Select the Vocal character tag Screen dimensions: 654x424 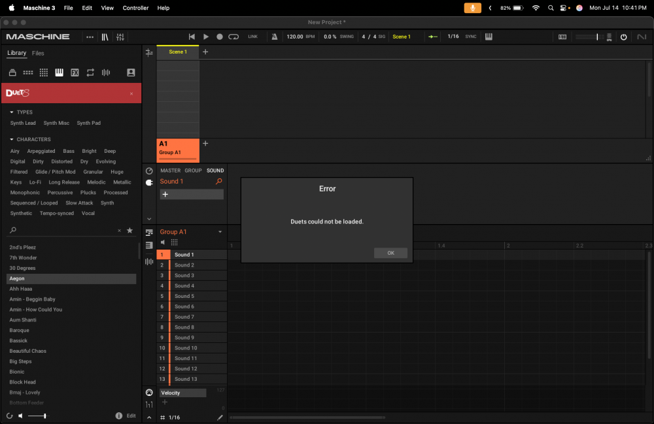(88, 213)
